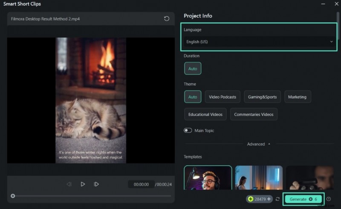The image size is (341, 209).
Task: Click the playback progress slider handle
Action: click(x=13, y=196)
